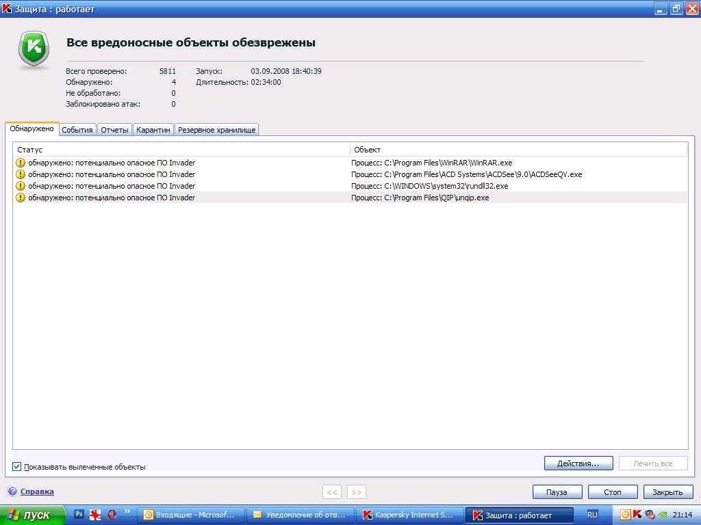Sort by the Объект column header
Viewport: 701px width, 525px height.
point(519,150)
